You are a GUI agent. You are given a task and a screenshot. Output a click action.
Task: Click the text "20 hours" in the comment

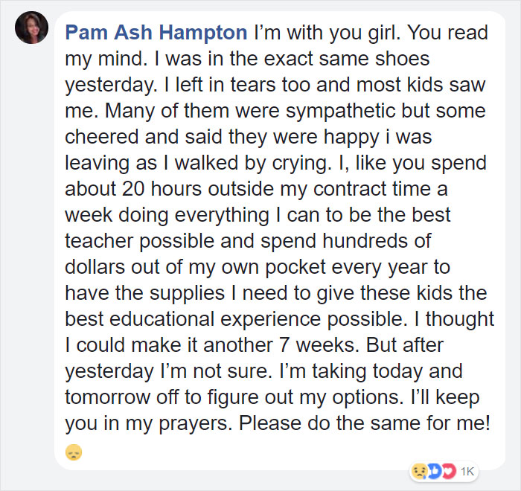coord(162,189)
